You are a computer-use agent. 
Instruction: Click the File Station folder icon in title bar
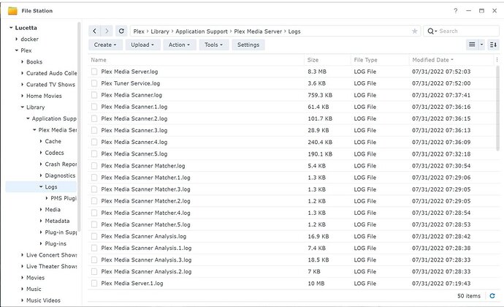(12, 11)
